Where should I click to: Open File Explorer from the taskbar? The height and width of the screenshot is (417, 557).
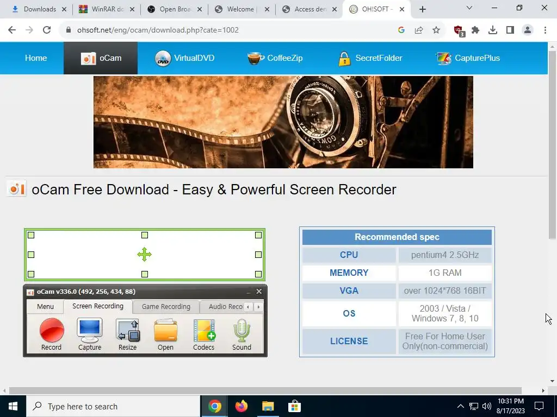point(268,406)
